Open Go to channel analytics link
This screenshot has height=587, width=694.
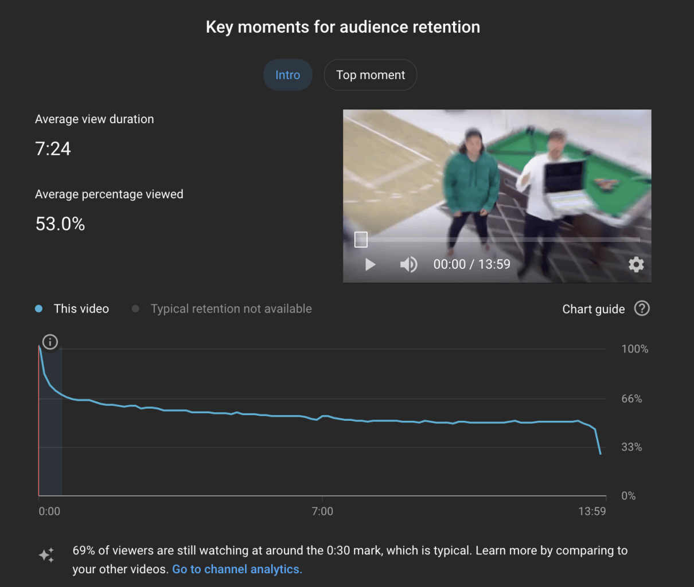coord(237,569)
